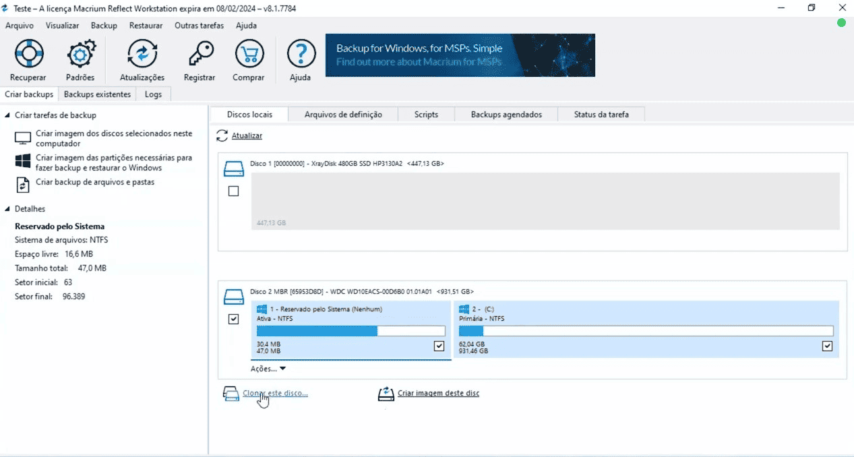
Task: Switch to the Criar backups tab
Action: [29, 94]
